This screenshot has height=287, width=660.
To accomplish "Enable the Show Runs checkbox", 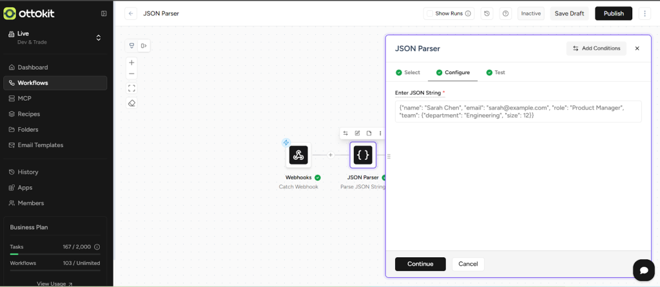I will pos(429,14).
